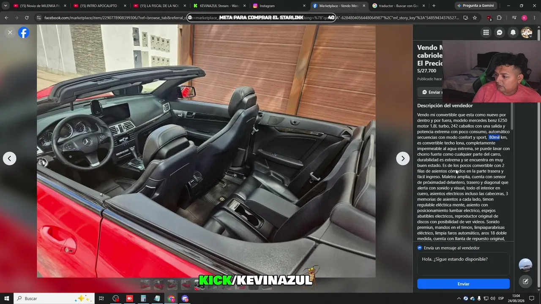Switch to the INTRO APOCALIPTO tab
The width and height of the screenshot is (541, 304).
[x=100, y=6]
